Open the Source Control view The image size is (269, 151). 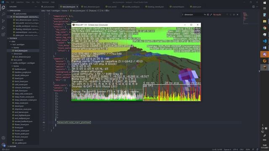coord(3,21)
